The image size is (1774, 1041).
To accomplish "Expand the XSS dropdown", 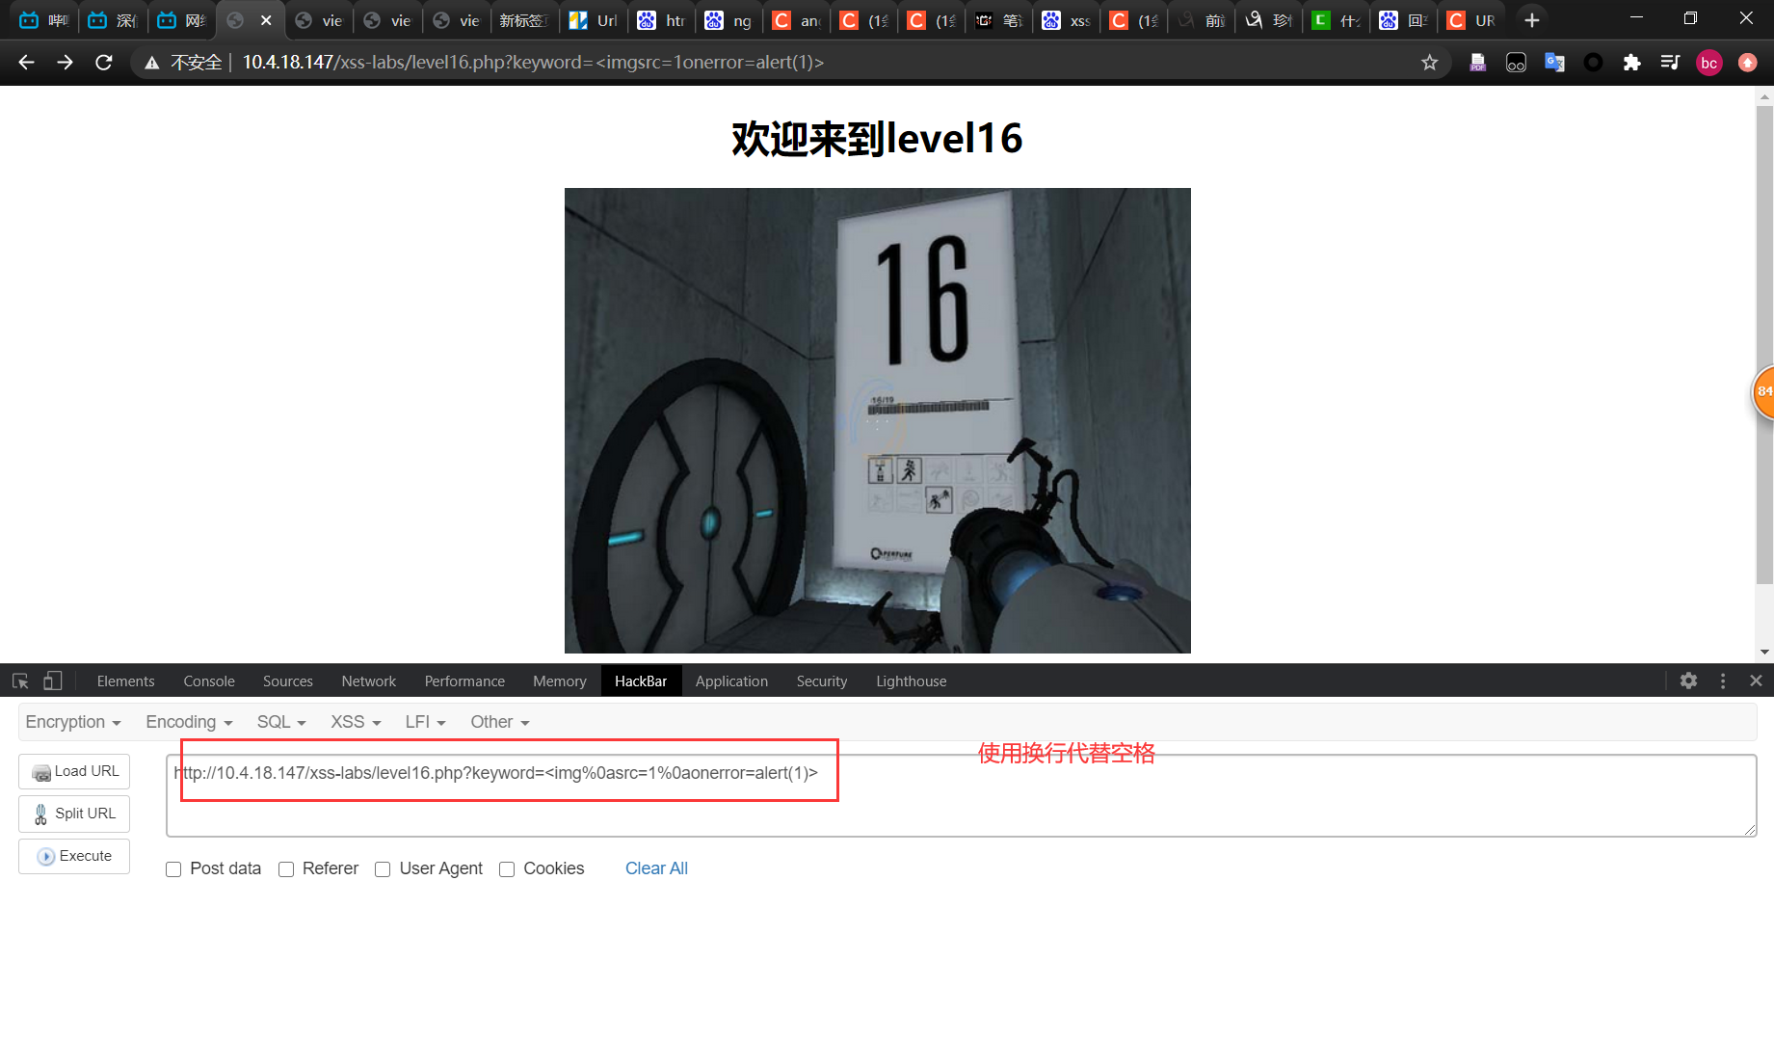I will coord(357,722).
